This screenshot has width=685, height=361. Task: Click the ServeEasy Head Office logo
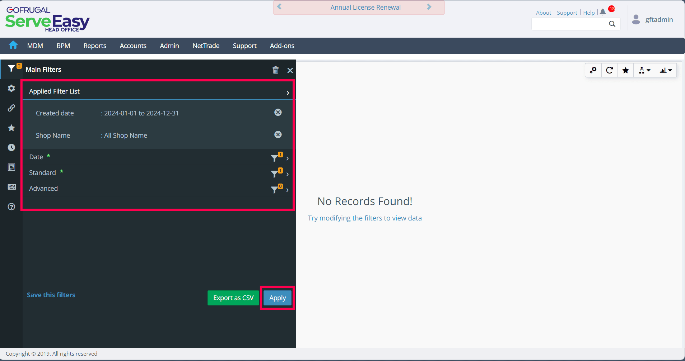(x=47, y=19)
